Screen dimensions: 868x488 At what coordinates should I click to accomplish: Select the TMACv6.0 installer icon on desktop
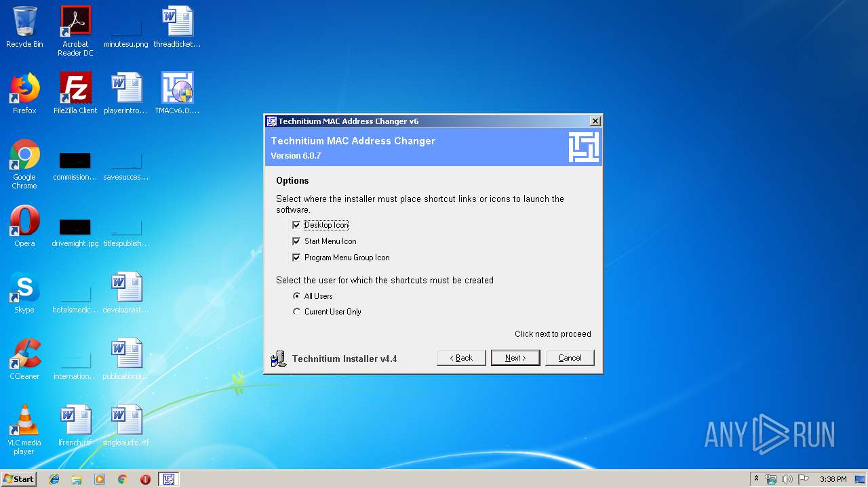(177, 94)
